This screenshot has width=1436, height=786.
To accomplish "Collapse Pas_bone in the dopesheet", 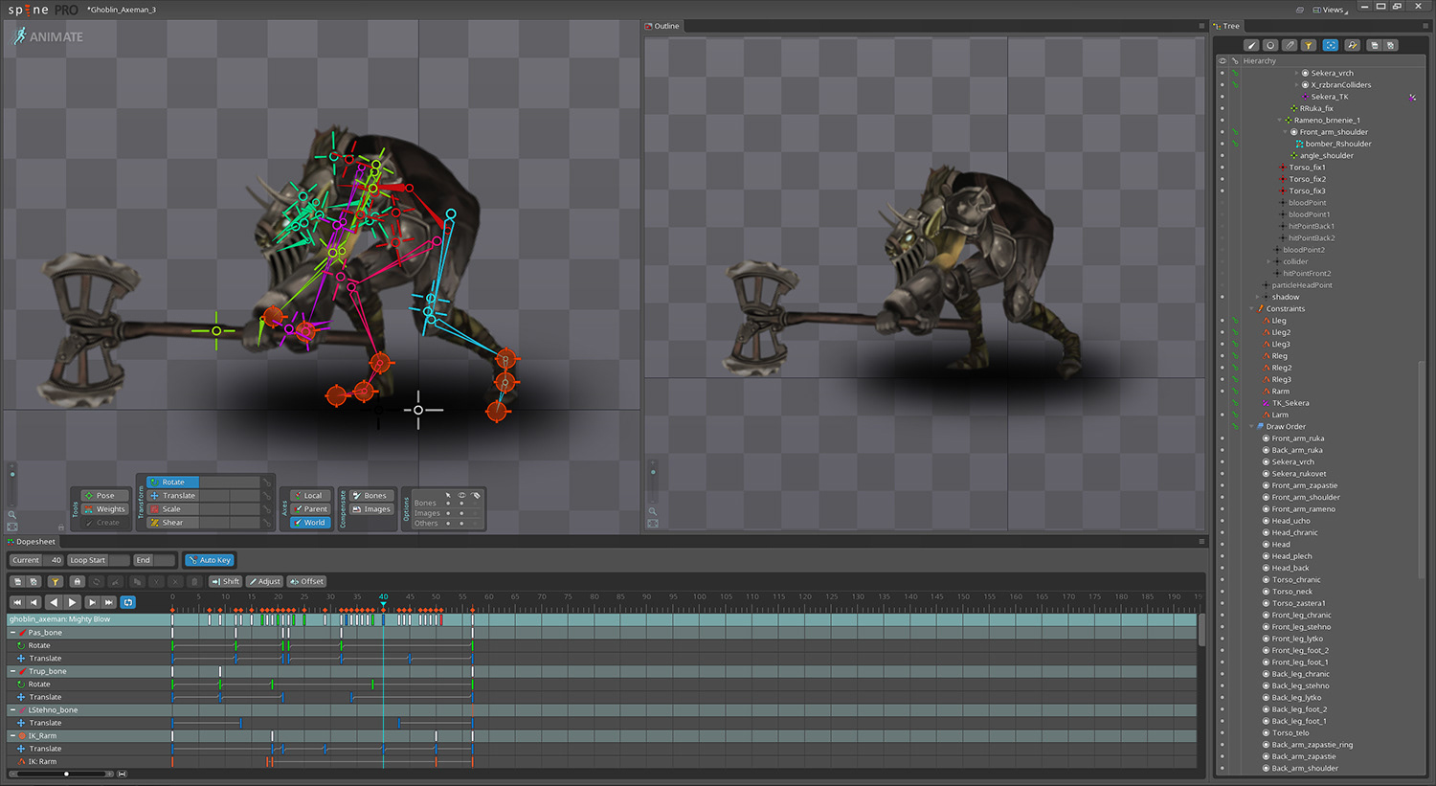I will [x=12, y=633].
